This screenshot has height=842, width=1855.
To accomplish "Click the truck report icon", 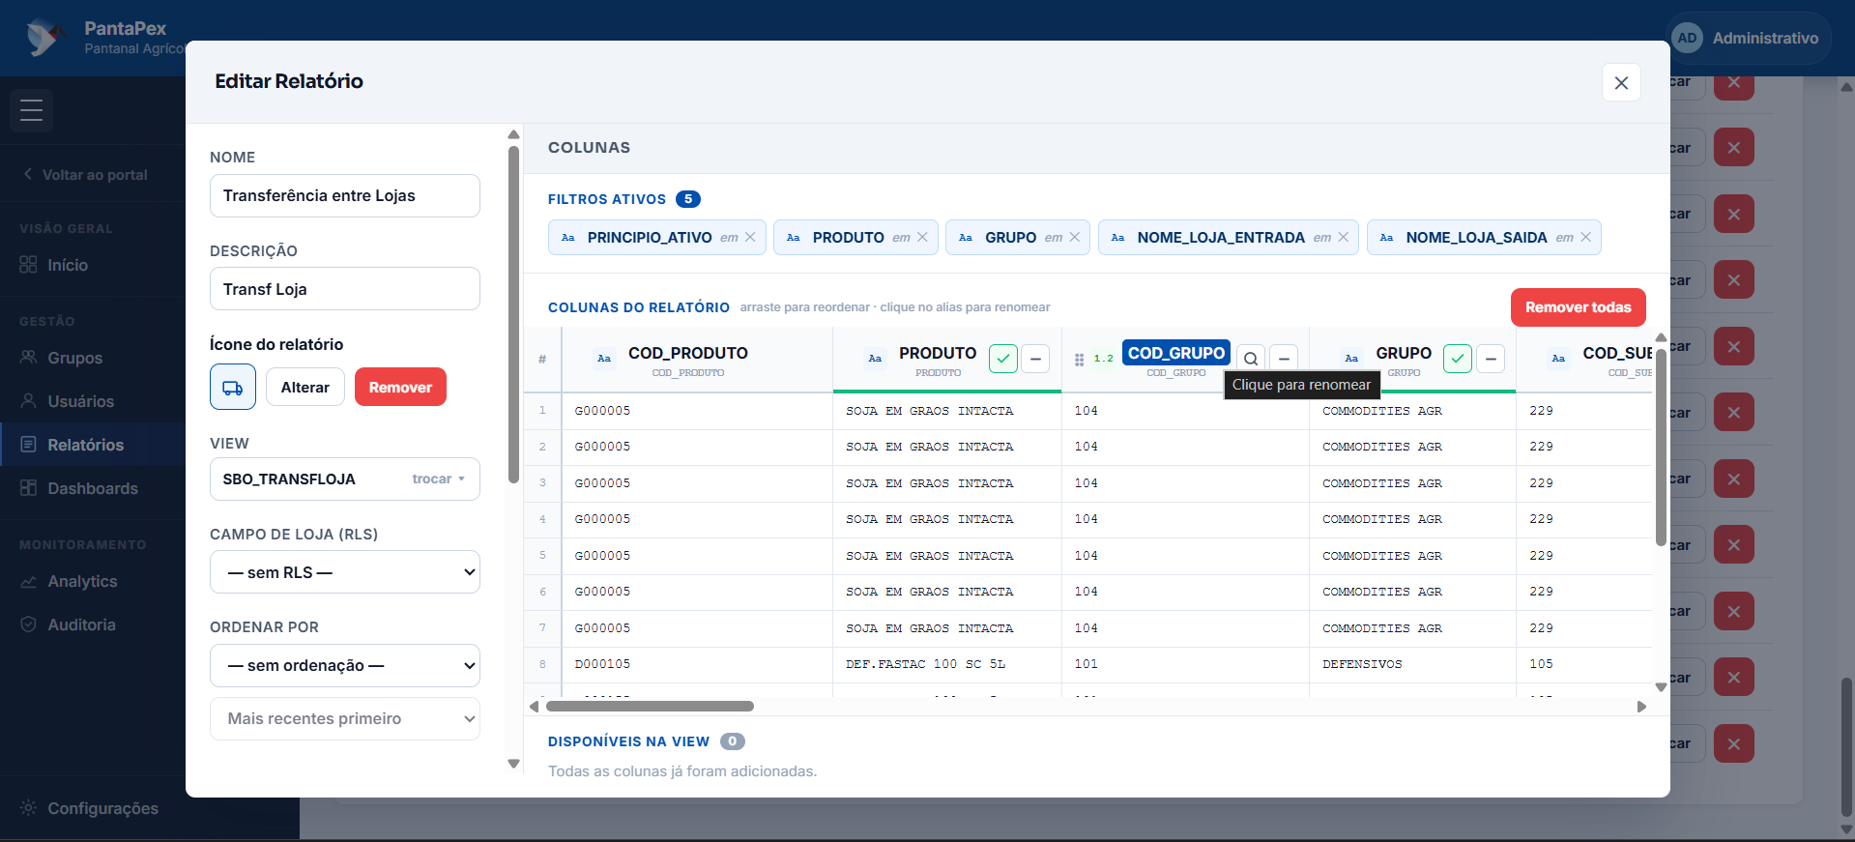I will 233,387.
